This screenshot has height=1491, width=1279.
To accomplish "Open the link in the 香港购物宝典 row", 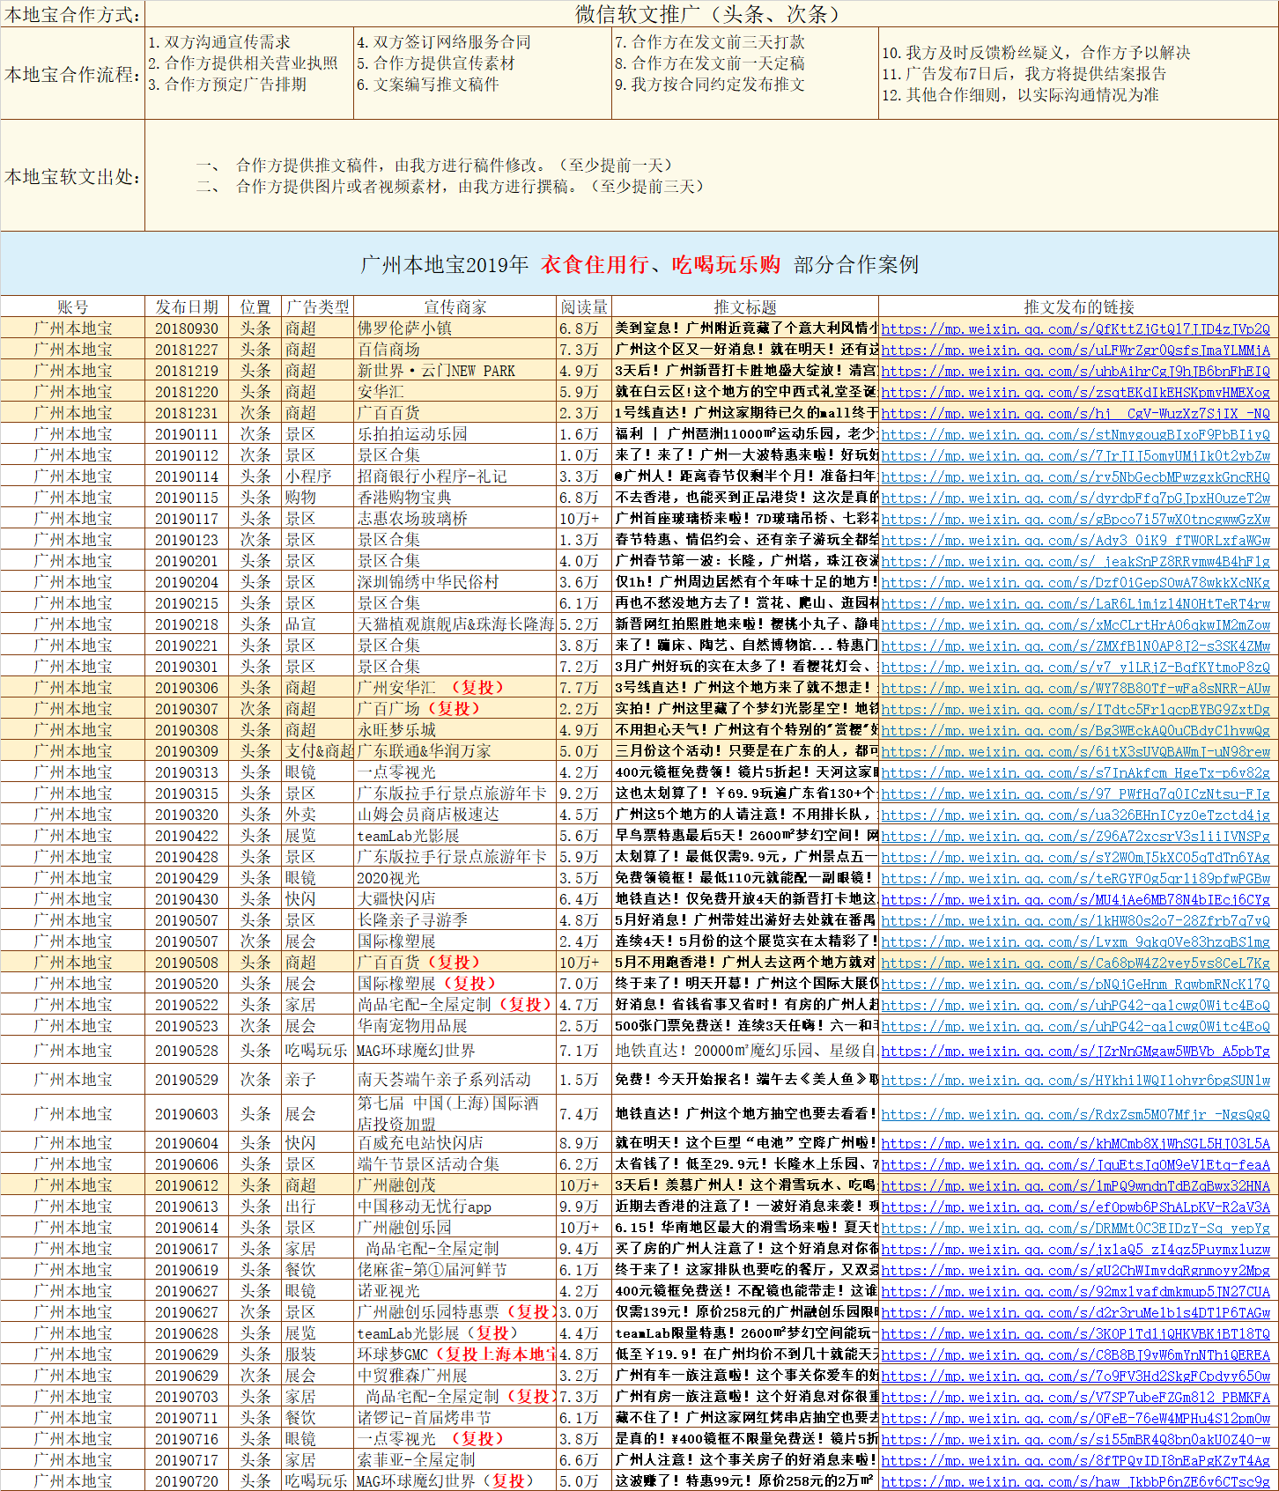I will pos(1075,498).
